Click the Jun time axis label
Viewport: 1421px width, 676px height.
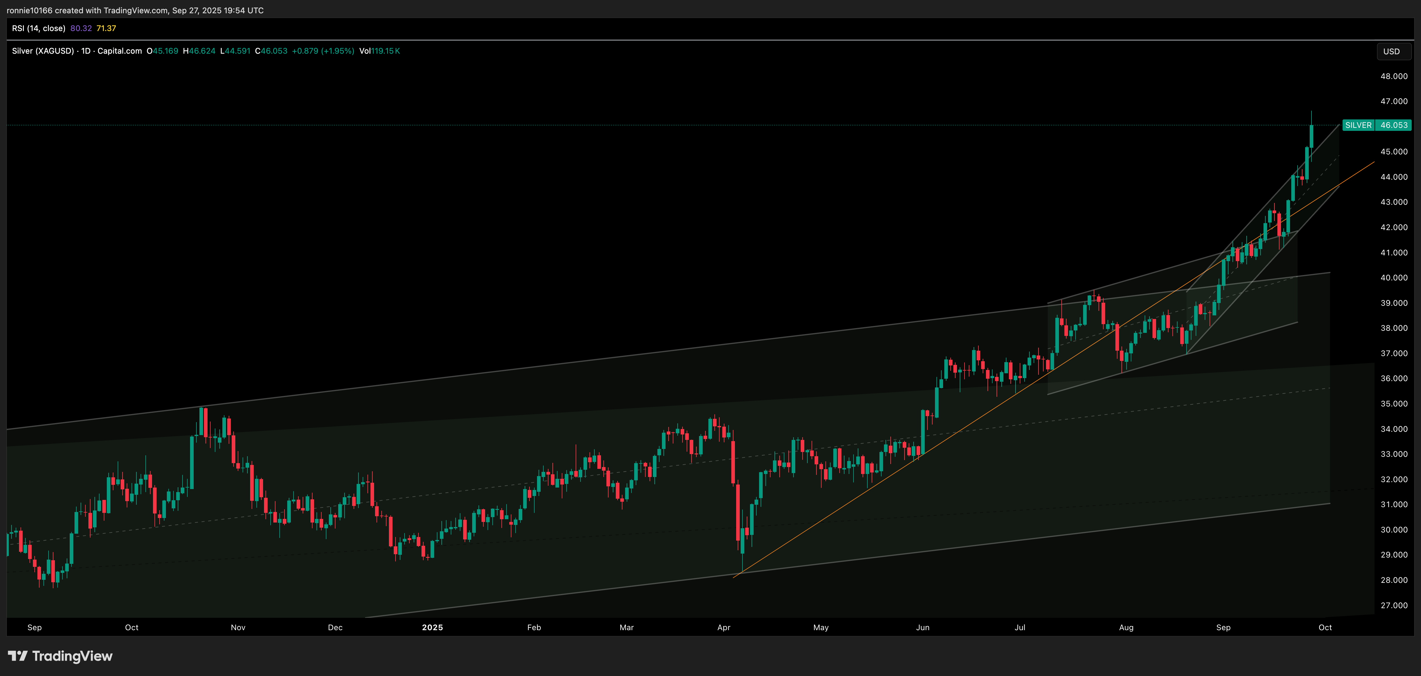coord(923,627)
